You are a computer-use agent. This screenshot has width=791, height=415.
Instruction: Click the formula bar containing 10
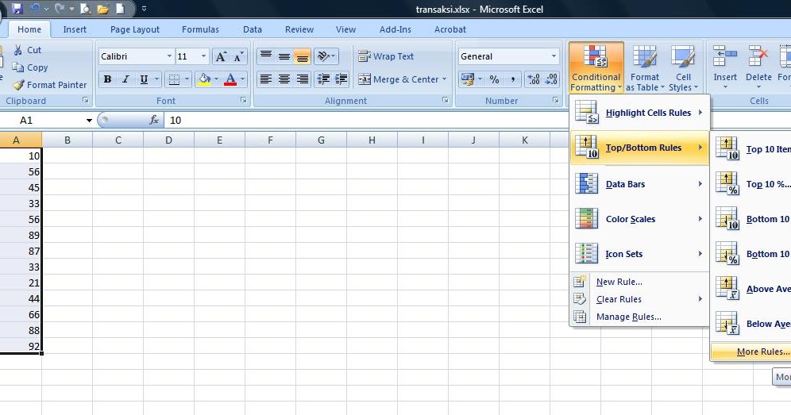point(368,120)
